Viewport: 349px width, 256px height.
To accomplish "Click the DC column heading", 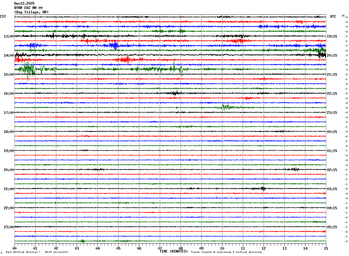I will click(x=343, y=16).
